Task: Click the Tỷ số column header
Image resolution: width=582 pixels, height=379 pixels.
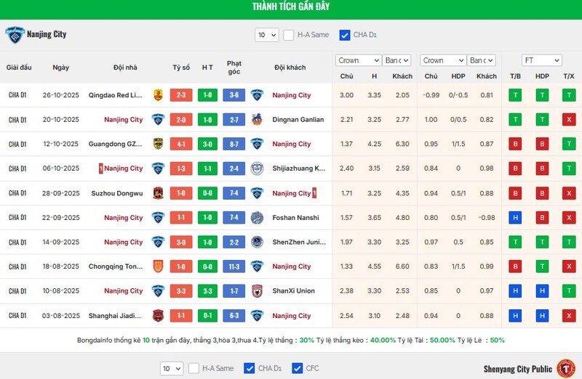Action: point(181,68)
